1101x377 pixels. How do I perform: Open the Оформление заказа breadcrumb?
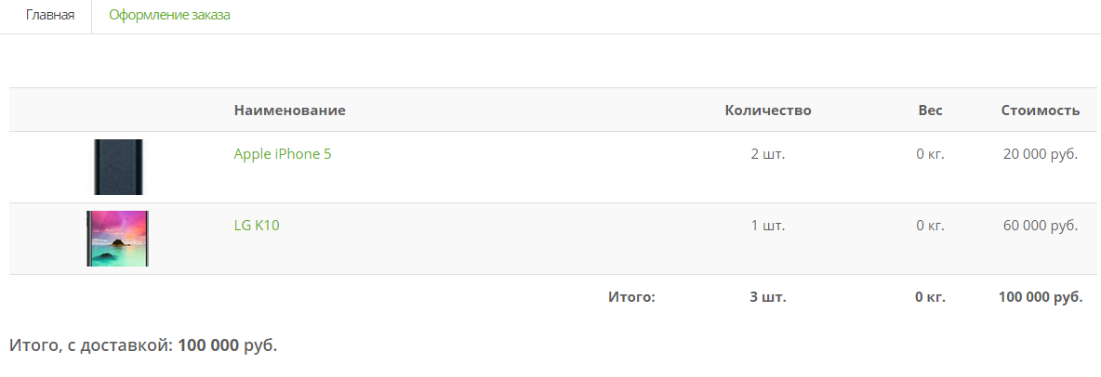tap(169, 15)
